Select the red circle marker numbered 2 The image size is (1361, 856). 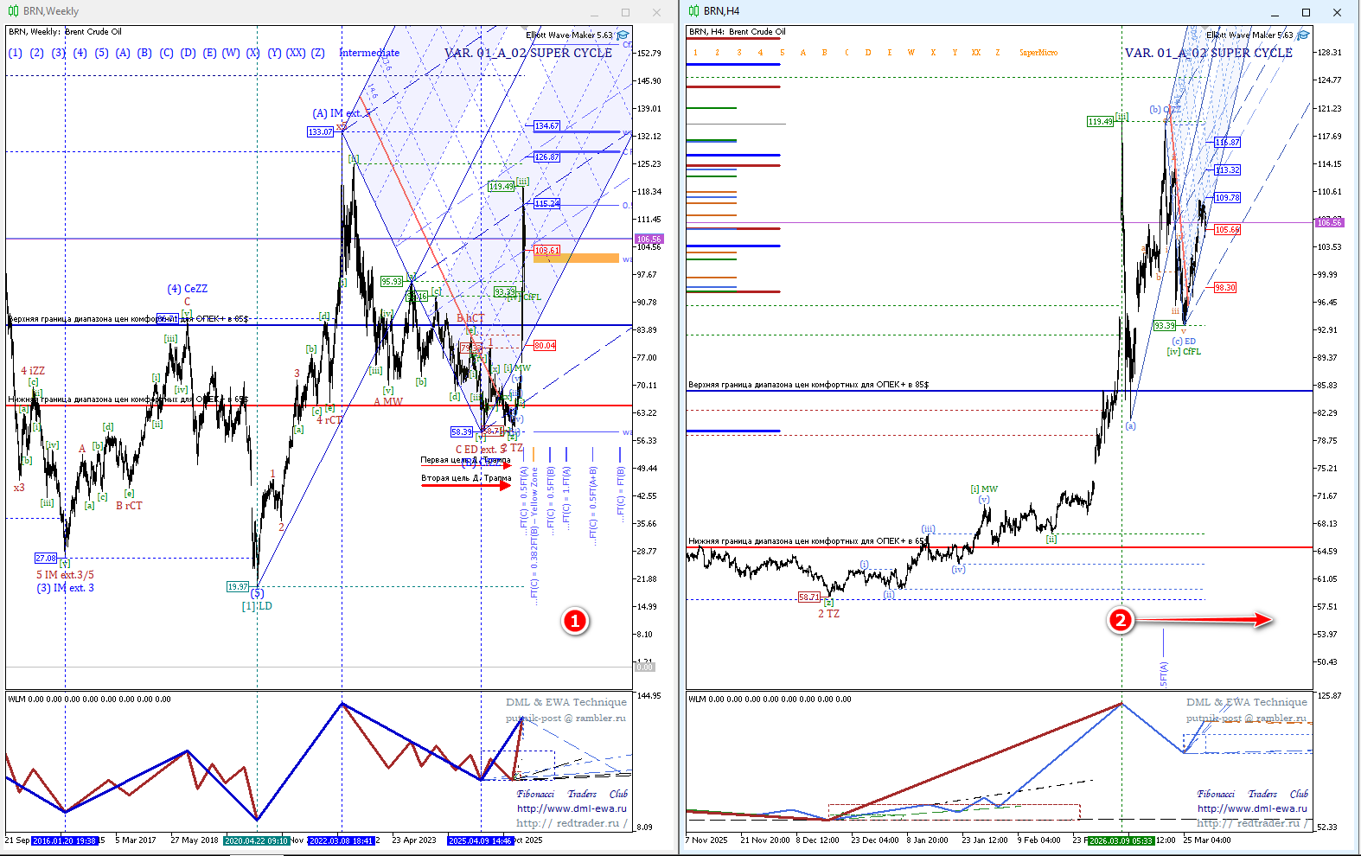(x=1121, y=620)
